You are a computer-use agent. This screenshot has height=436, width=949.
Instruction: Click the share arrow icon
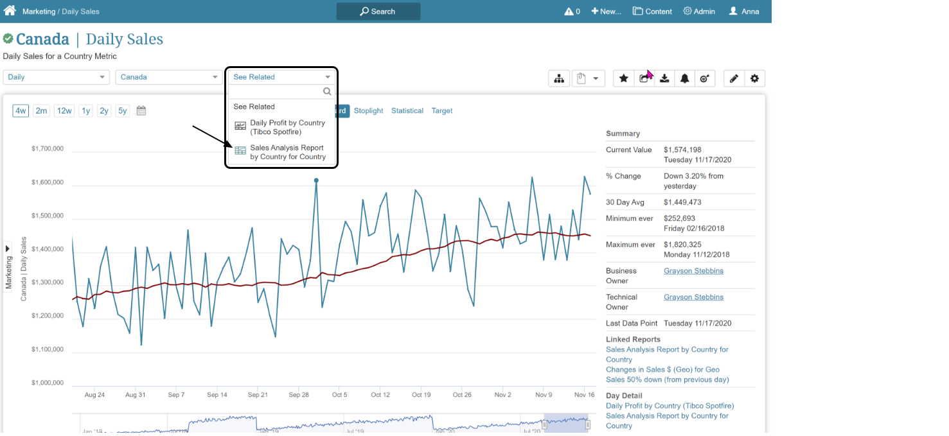click(x=644, y=78)
